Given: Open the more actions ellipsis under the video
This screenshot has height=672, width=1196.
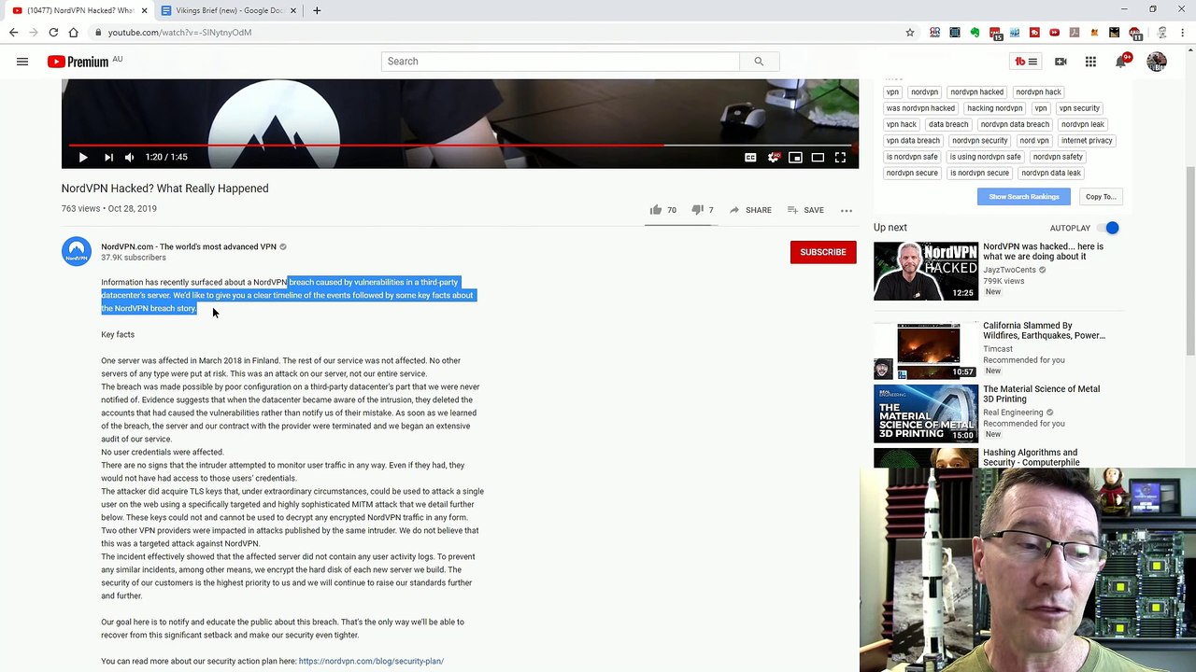Looking at the screenshot, I should [847, 210].
